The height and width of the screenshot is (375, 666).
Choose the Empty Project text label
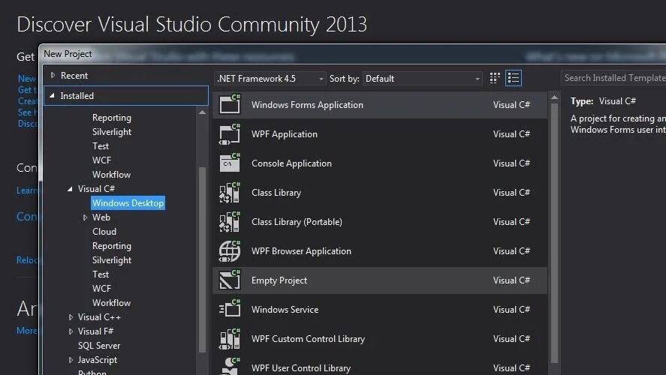279,280
